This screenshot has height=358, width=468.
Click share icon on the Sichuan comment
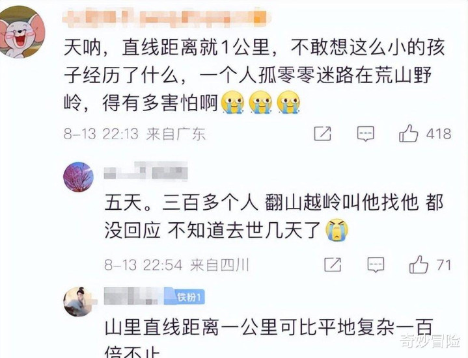[x=333, y=264]
